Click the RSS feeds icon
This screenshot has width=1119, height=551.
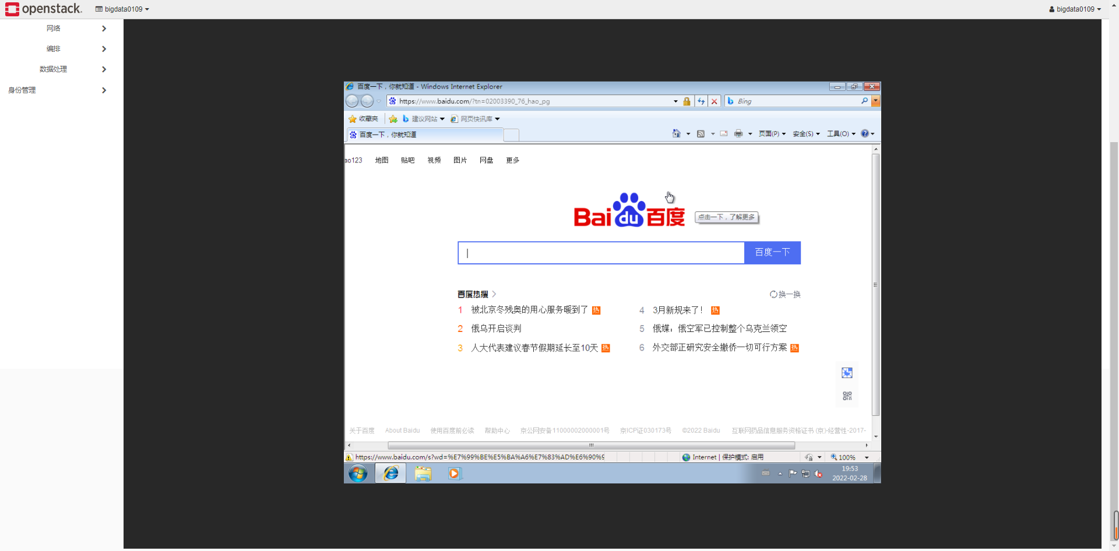pos(701,133)
